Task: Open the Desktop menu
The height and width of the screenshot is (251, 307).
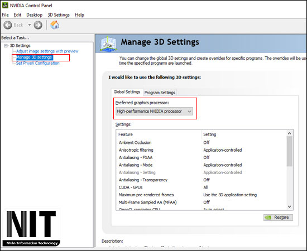Action: tap(34, 15)
